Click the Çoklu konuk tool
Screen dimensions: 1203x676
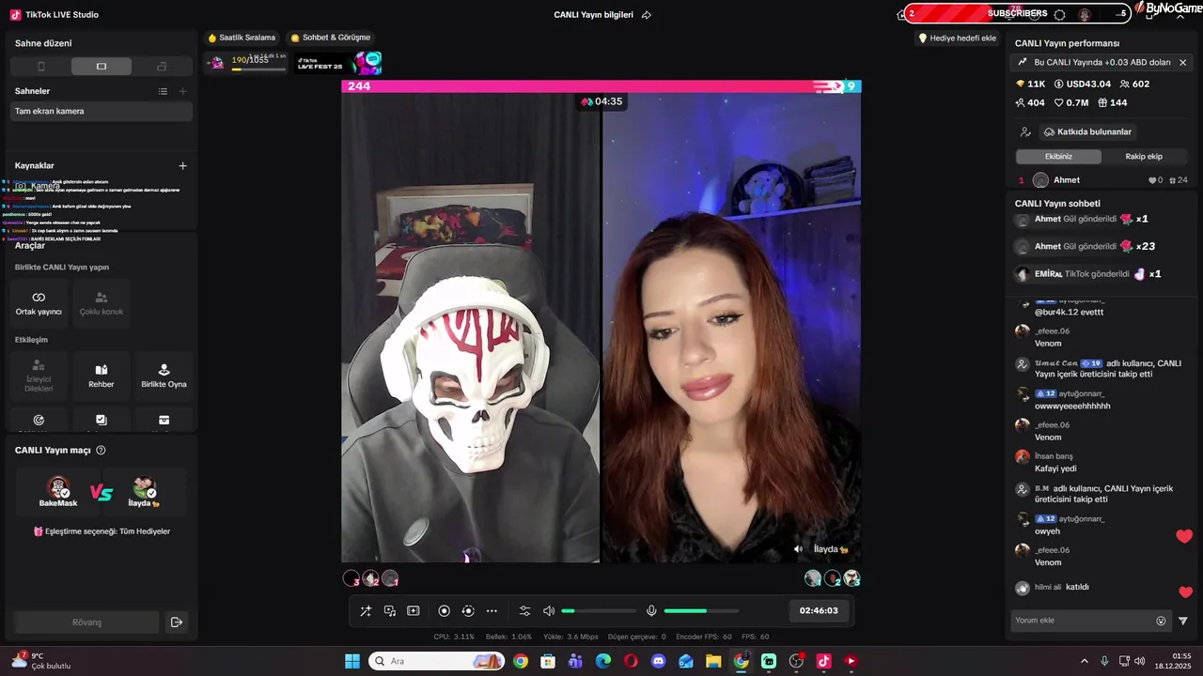102,302
